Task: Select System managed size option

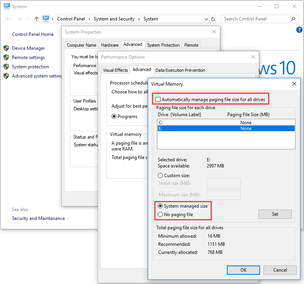Action: tap(160, 206)
